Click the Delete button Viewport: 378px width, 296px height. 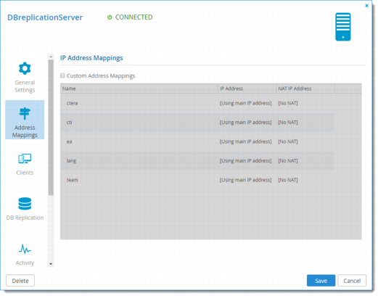point(20,281)
